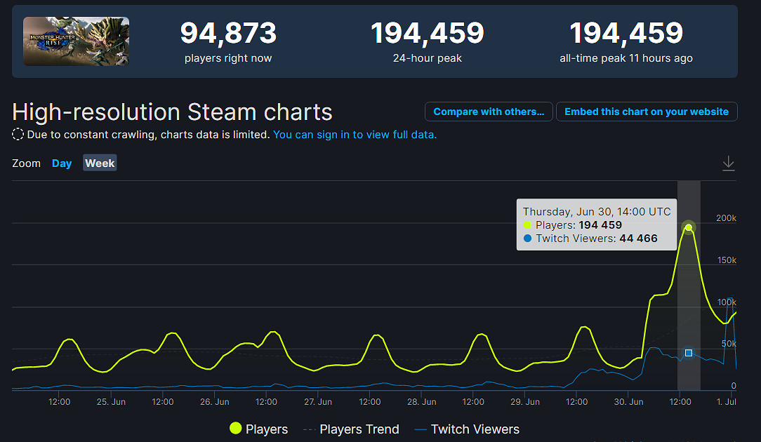Click Embed this chart on your website
Screen dimensions: 761x442
pyautogui.click(x=647, y=112)
